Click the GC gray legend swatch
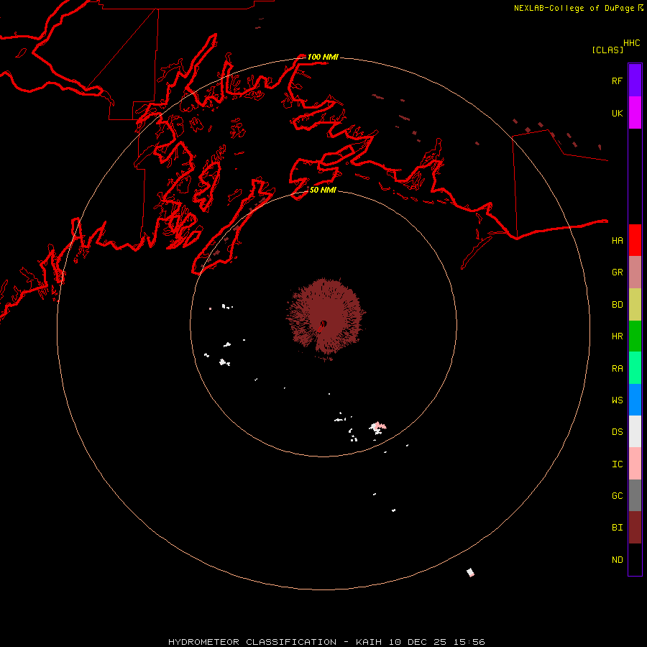This screenshot has height=647, width=647. click(x=635, y=495)
